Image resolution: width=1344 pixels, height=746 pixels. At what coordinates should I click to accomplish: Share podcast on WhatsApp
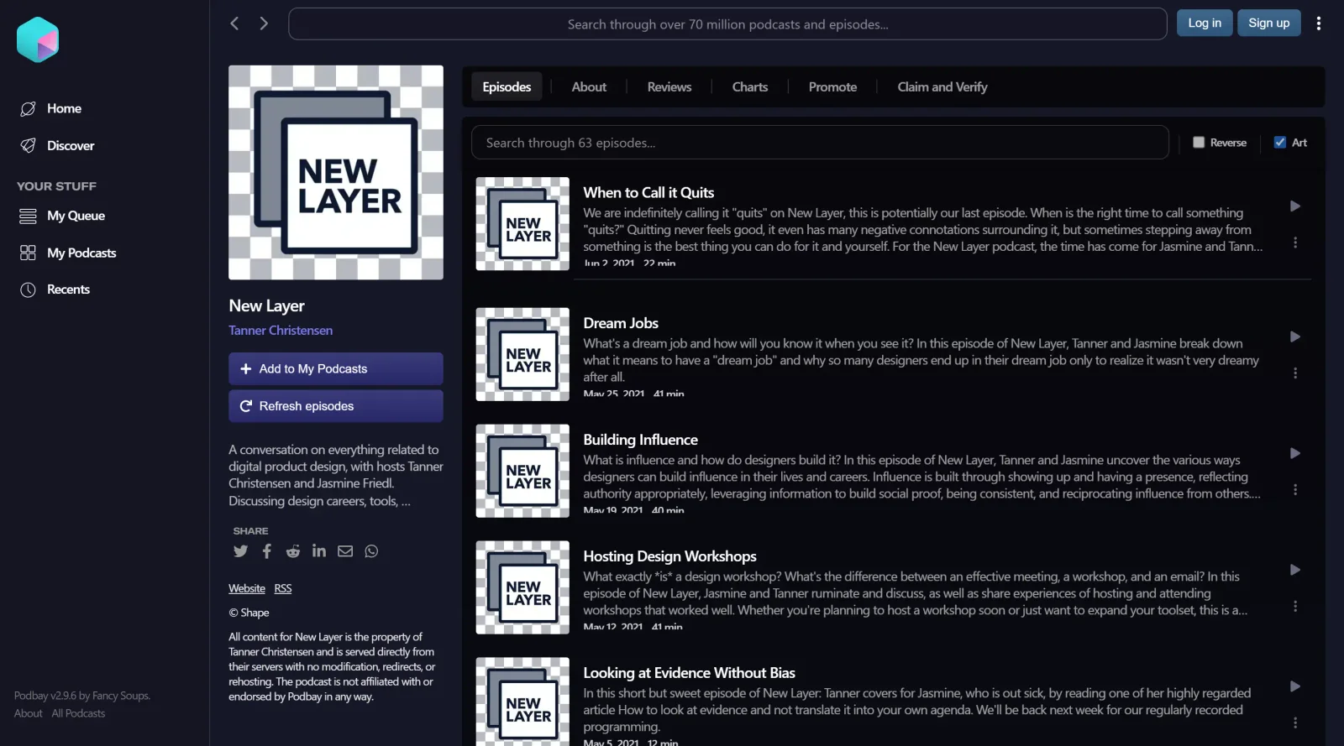(371, 551)
